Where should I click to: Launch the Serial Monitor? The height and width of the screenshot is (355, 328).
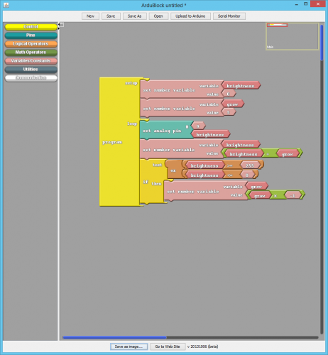(229, 16)
